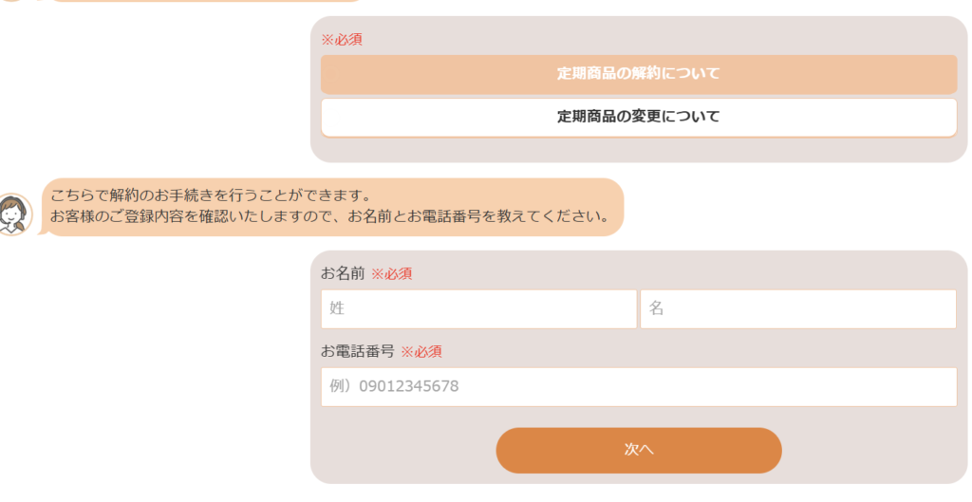This screenshot has width=972, height=502.
Task: Click the 例）text in phone placeholder
Action: coord(341,387)
